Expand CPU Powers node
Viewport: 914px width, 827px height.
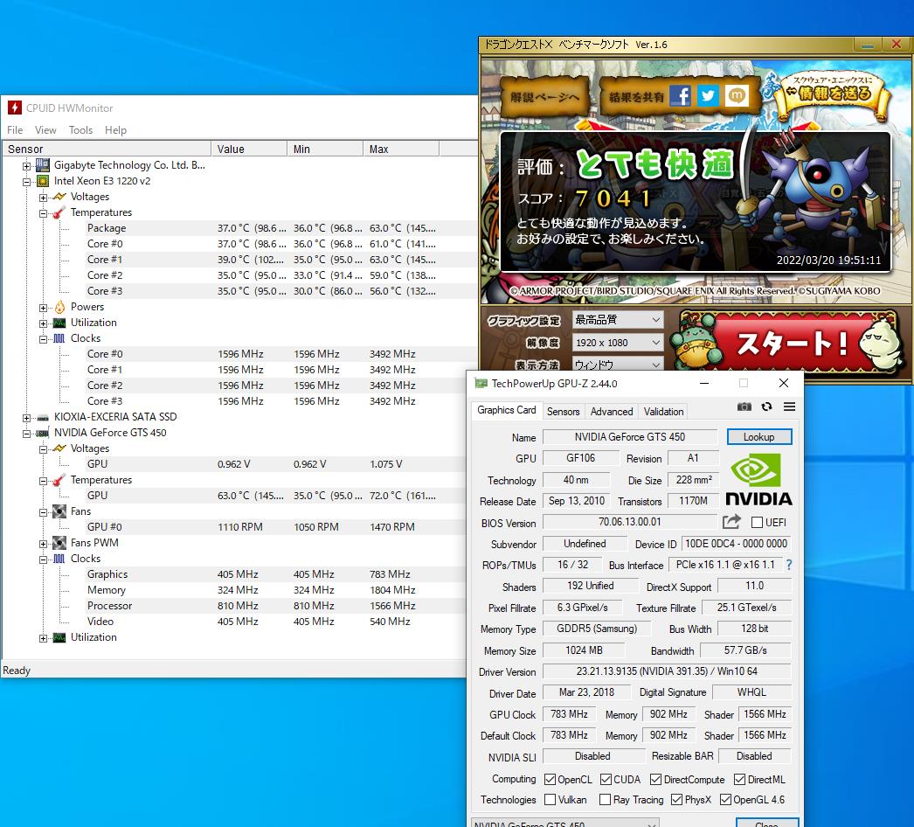(x=43, y=308)
